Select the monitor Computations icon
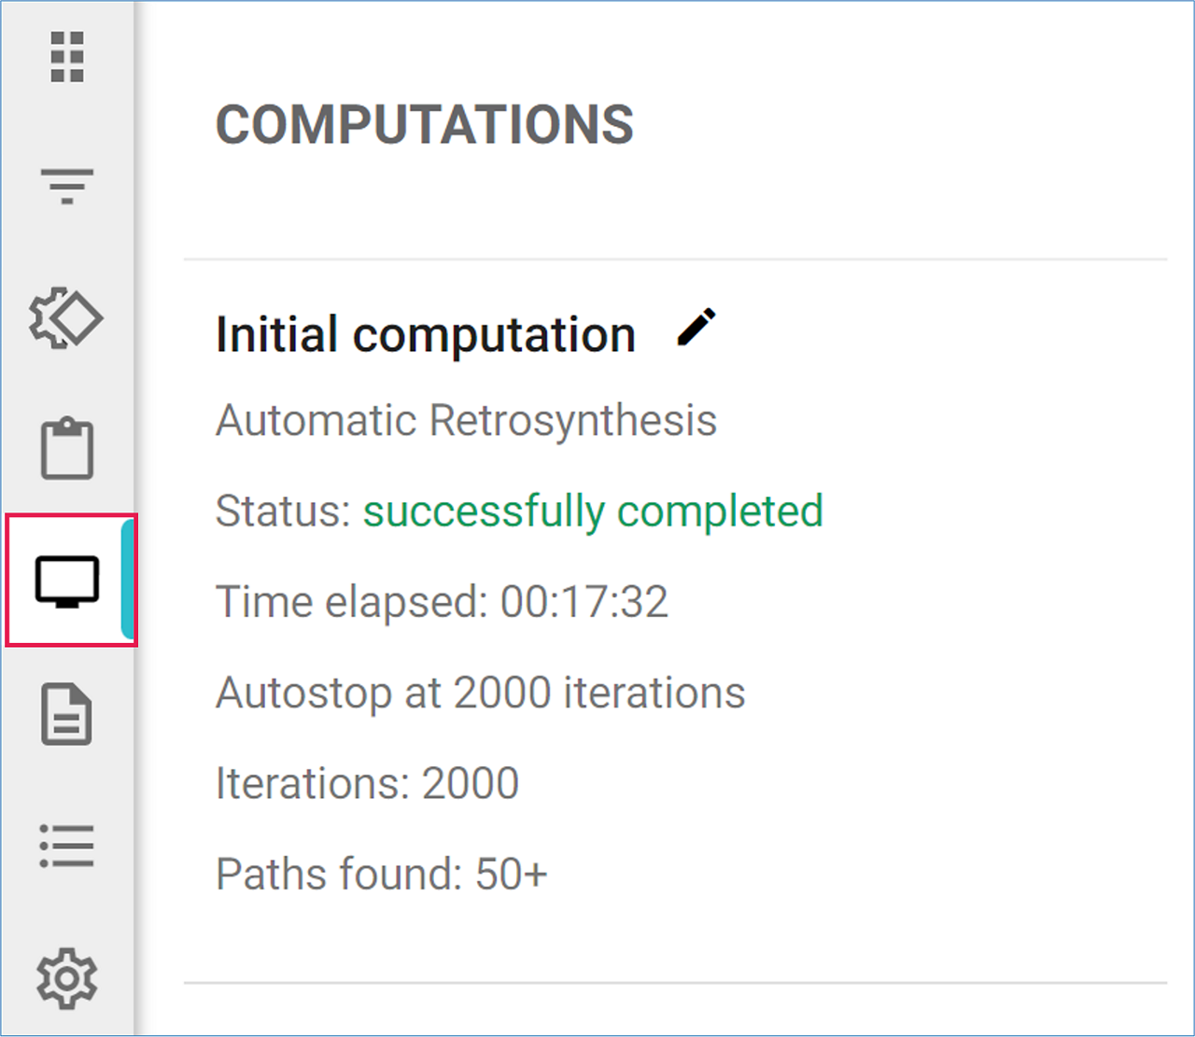Image resolution: width=1195 pixels, height=1037 pixels. pyautogui.click(x=67, y=581)
